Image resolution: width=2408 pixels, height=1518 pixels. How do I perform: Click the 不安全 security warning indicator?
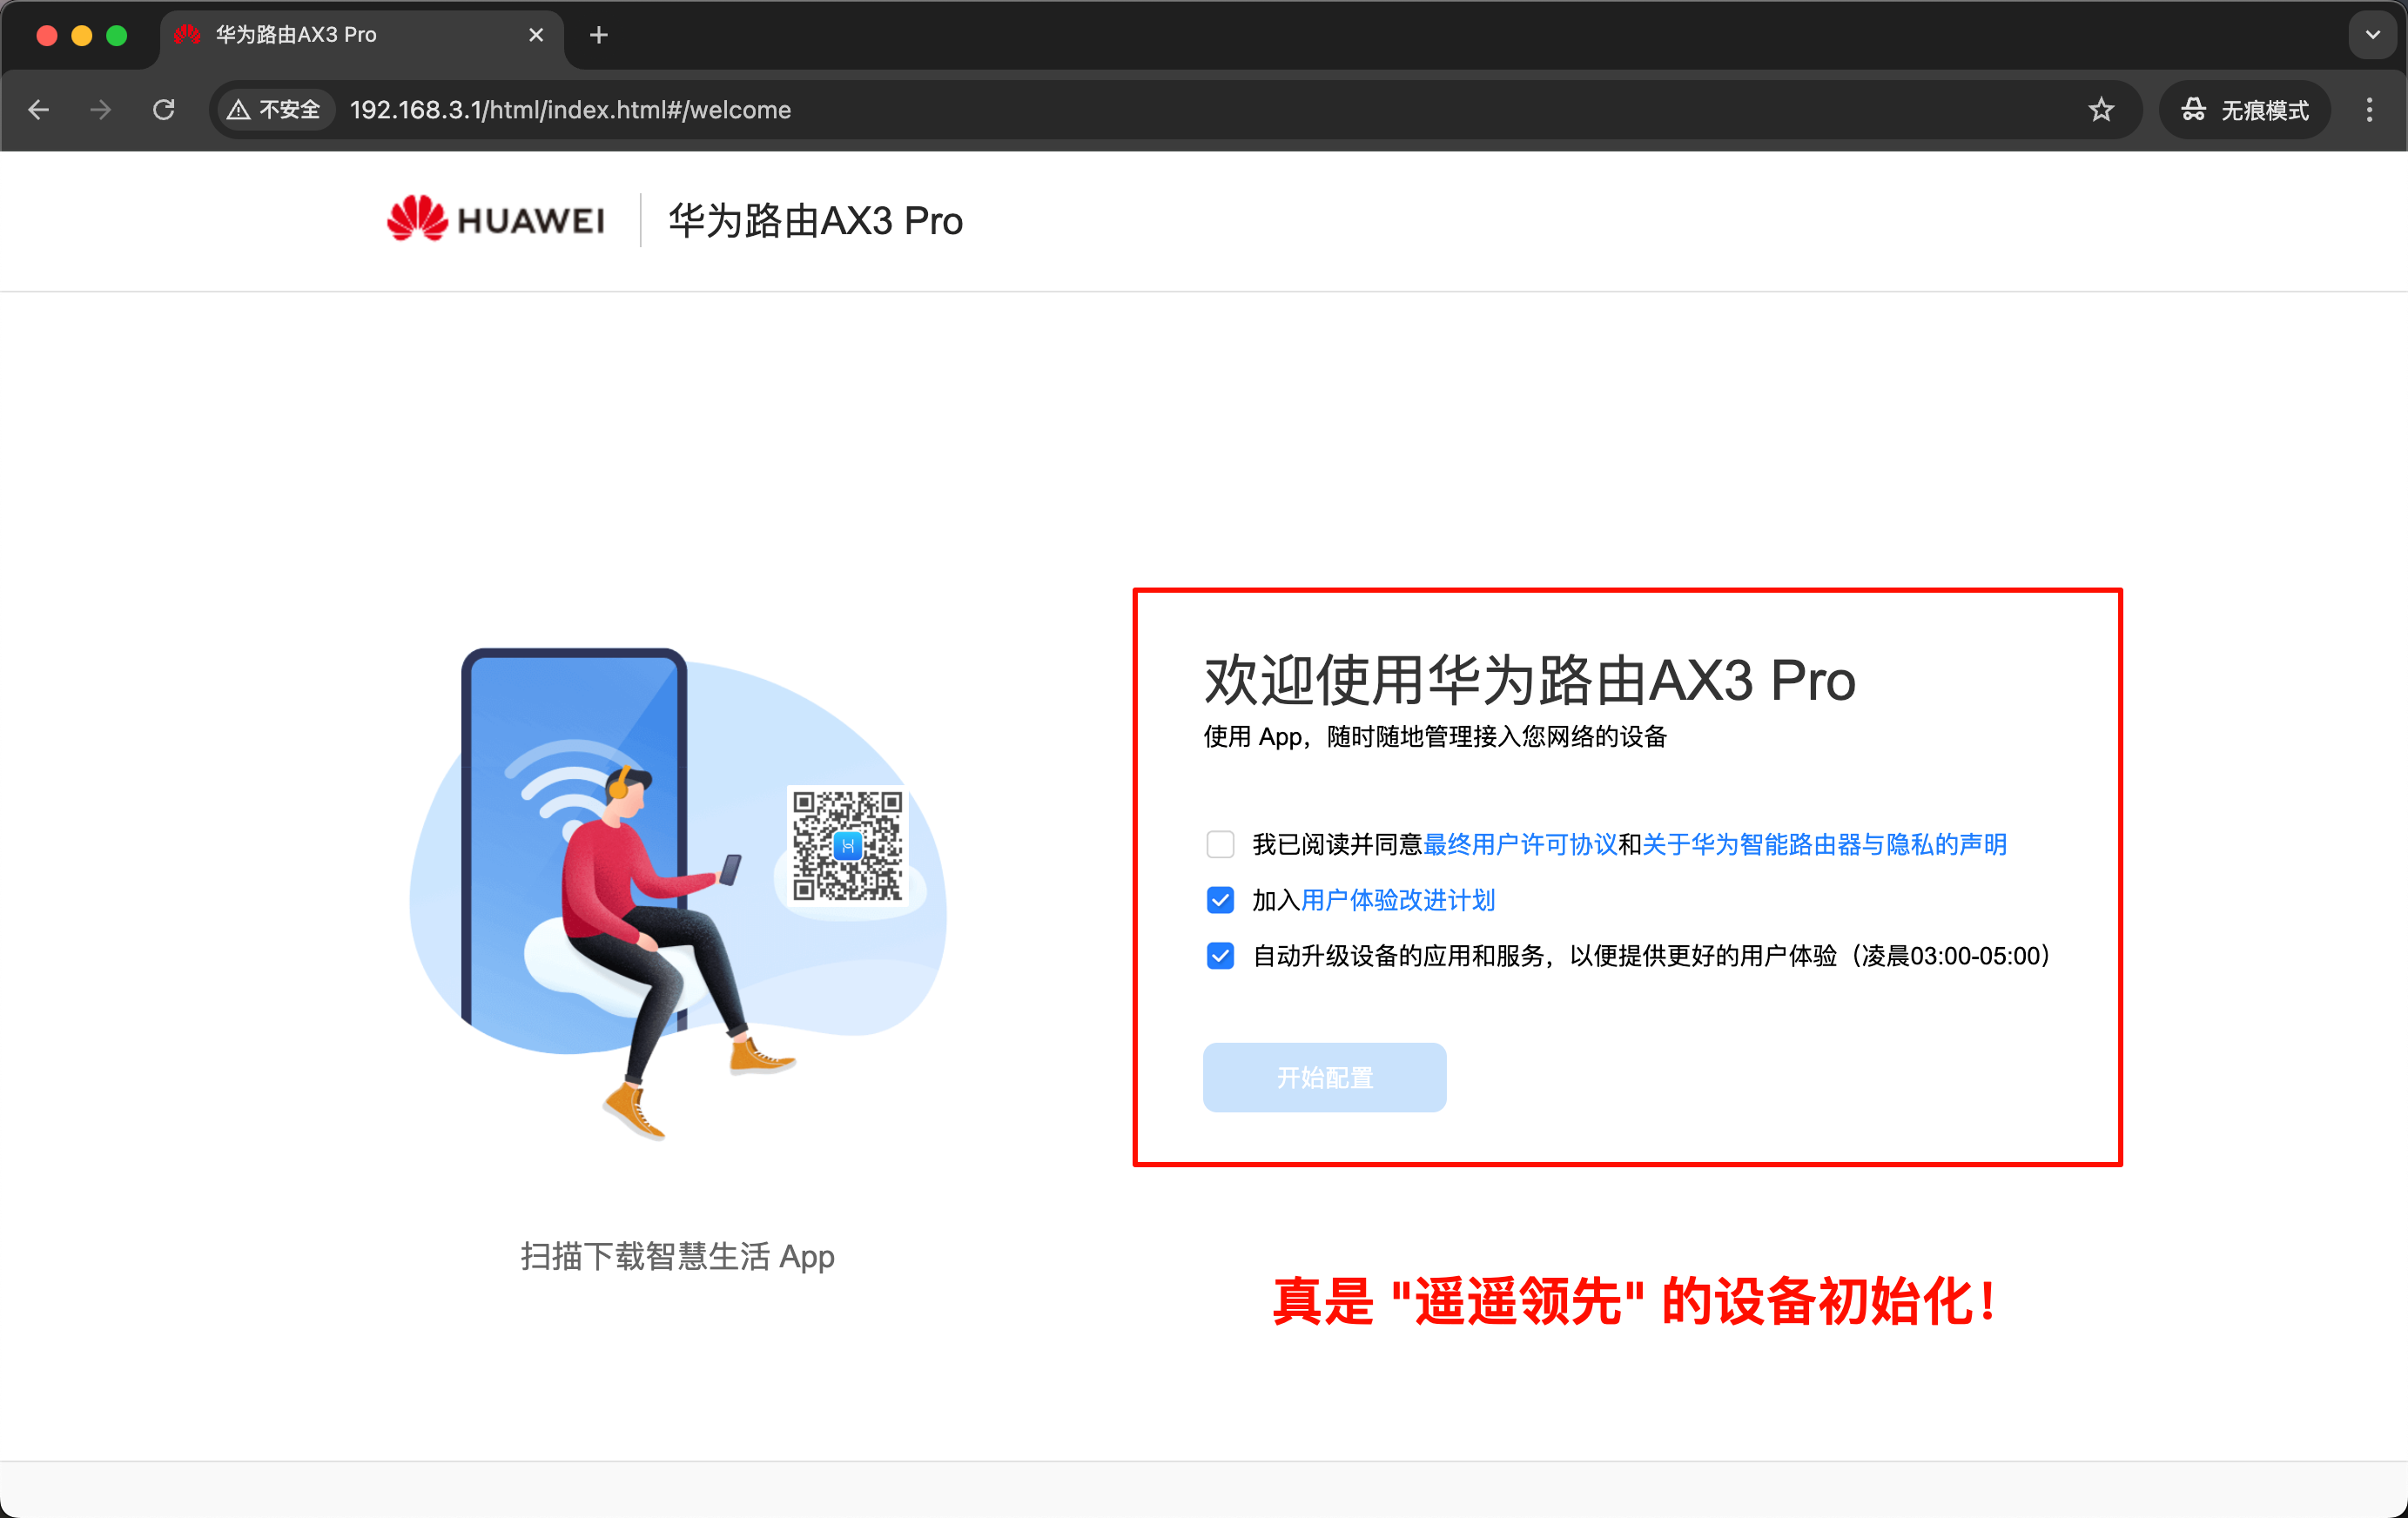click(x=274, y=110)
